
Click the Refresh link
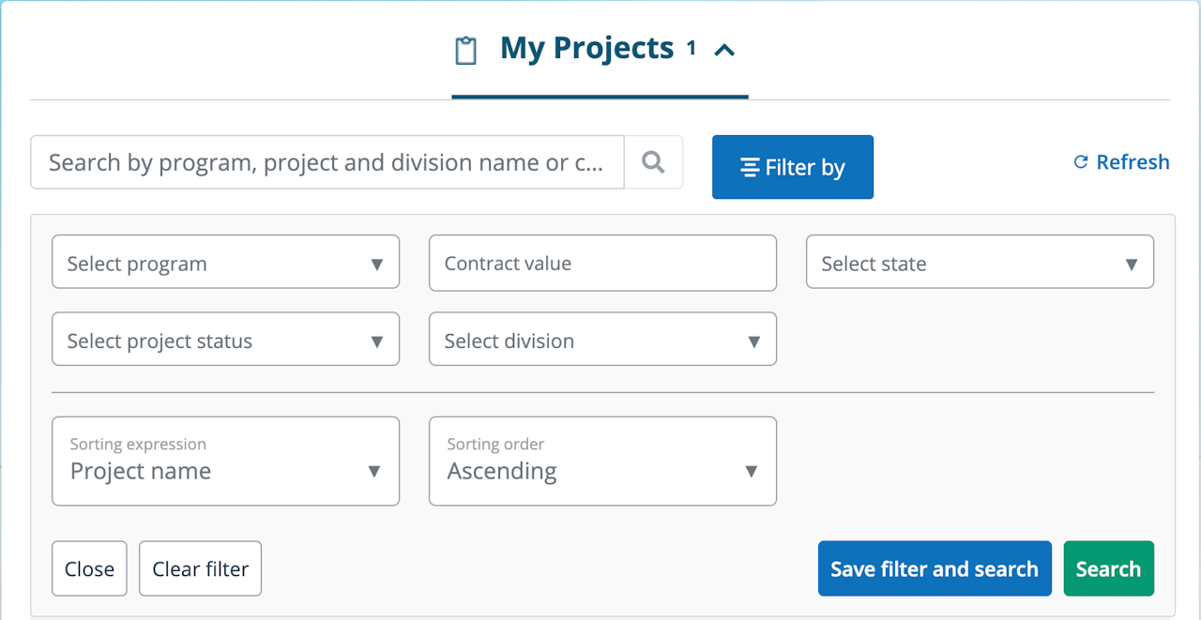point(1133,162)
